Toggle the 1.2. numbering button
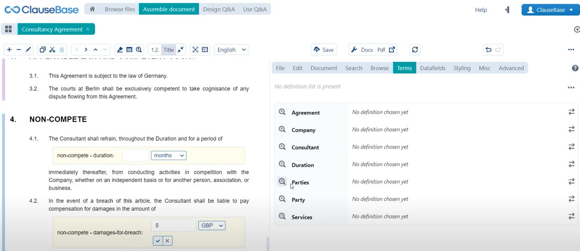Screen dimensions: 580x251 (x=155, y=50)
